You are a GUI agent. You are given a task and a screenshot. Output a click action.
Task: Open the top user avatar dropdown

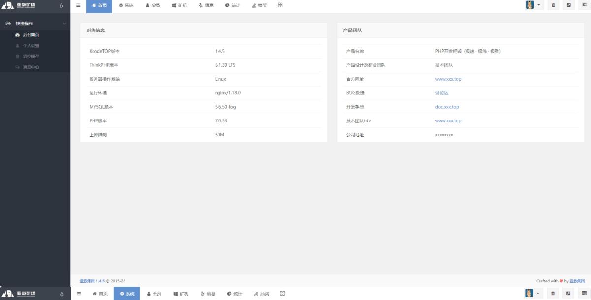(532, 6)
